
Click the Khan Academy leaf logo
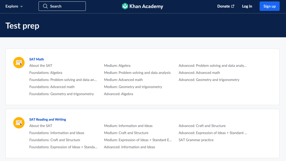click(x=125, y=6)
